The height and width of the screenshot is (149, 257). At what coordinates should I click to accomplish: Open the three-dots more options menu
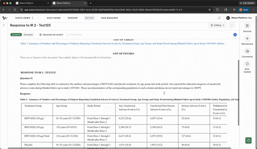click(x=232, y=25)
